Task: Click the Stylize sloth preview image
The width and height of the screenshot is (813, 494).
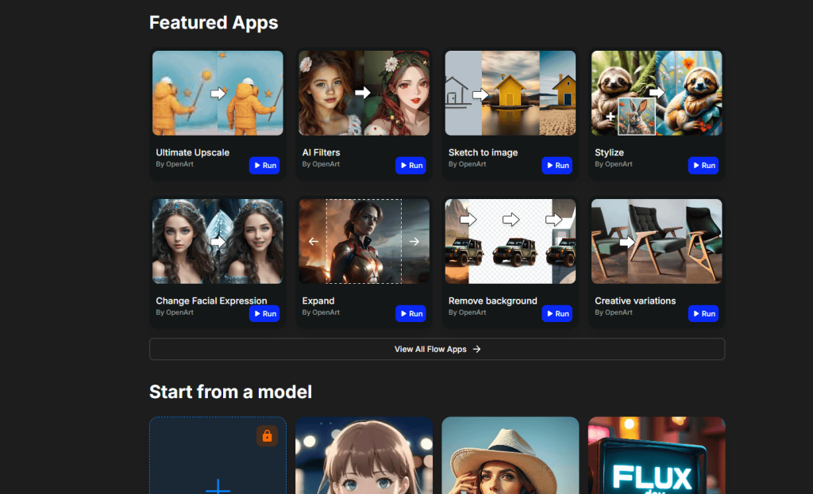Action: 657,93
